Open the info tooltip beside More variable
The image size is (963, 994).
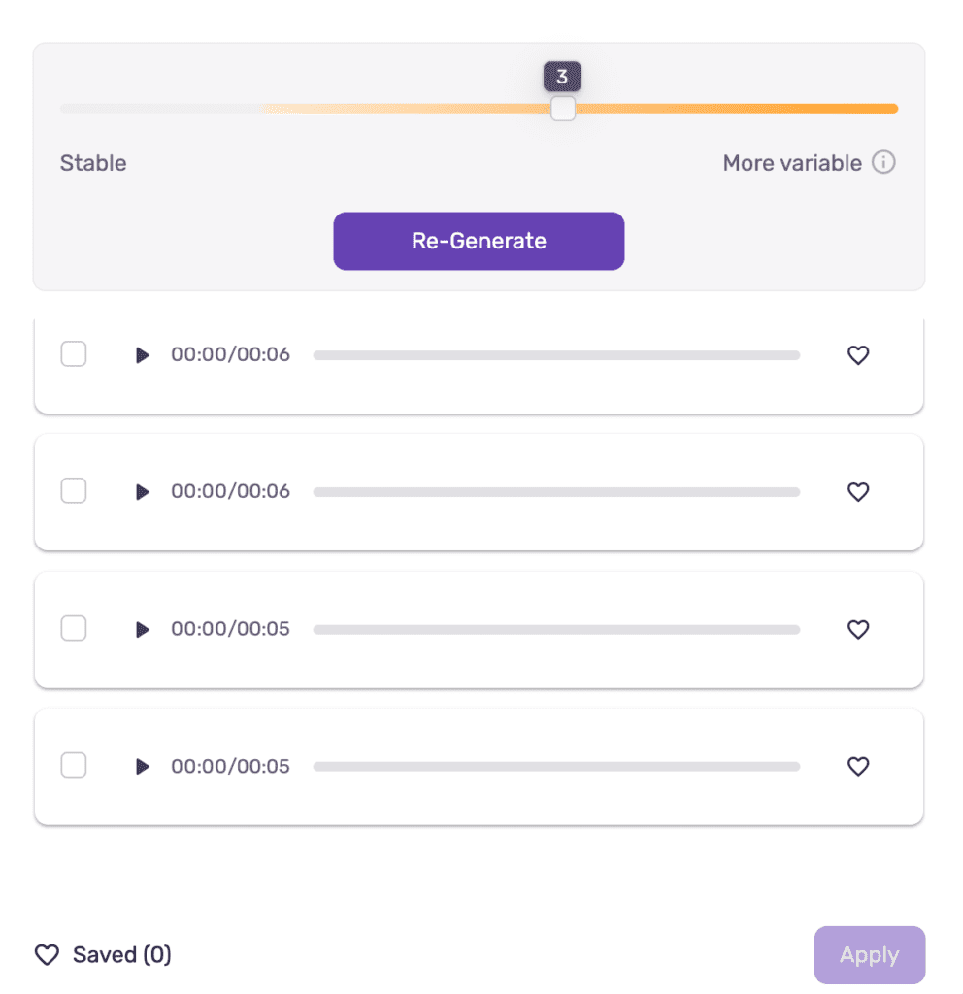coord(884,162)
